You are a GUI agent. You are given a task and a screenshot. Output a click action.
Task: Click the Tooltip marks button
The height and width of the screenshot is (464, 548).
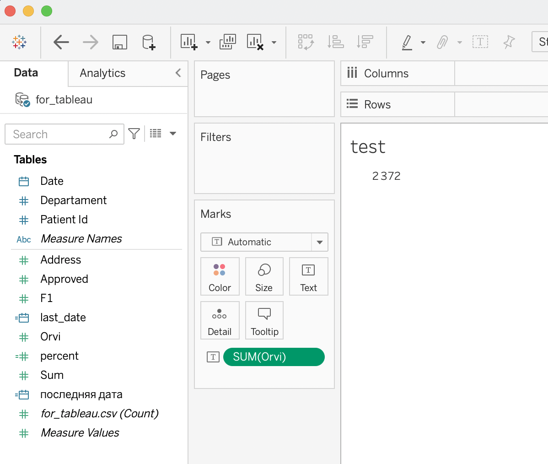(x=264, y=320)
